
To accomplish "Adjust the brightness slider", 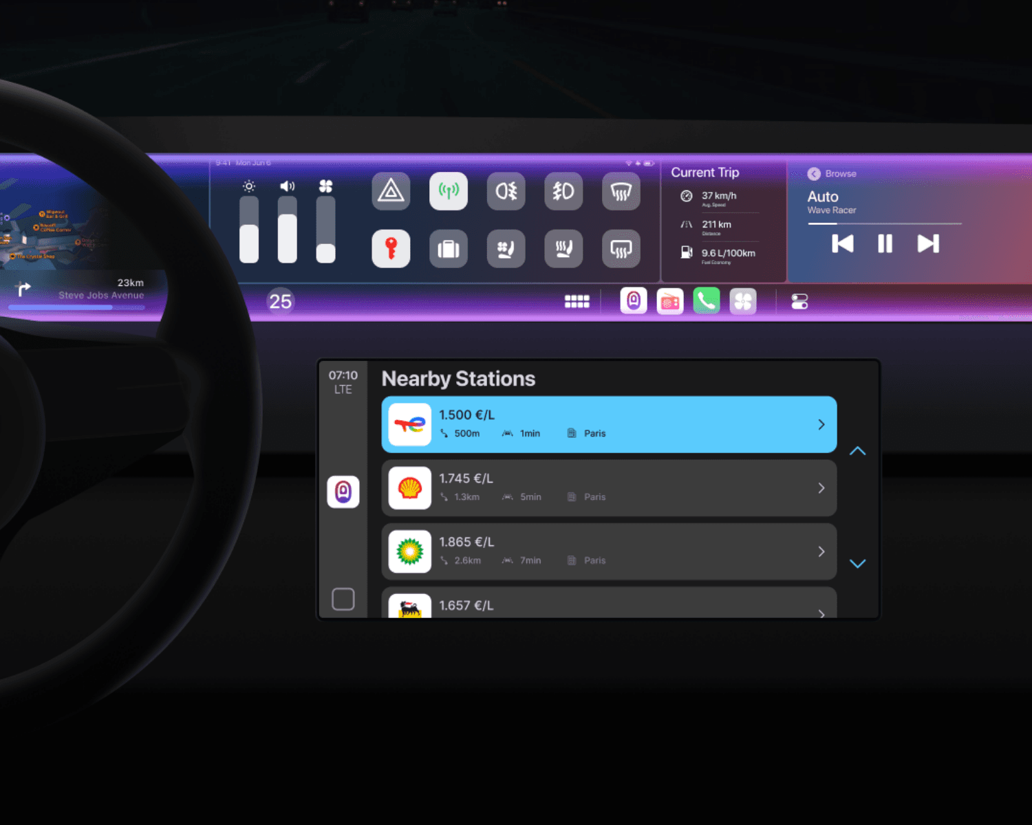I will (249, 230).
